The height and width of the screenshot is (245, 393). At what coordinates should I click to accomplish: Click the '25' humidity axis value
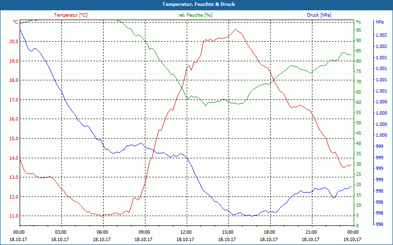[359, 174]
